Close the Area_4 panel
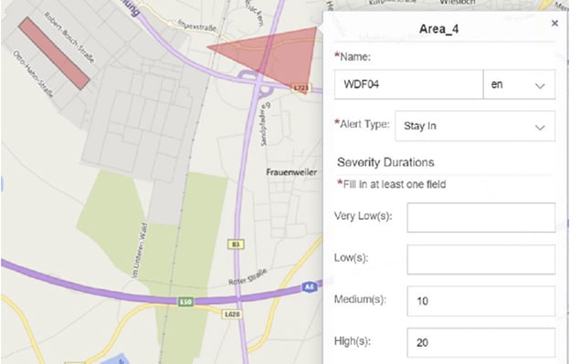This screenshot has width=570, height=364. coord(554,23)
